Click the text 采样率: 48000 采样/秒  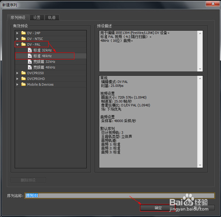pos(119,121)
